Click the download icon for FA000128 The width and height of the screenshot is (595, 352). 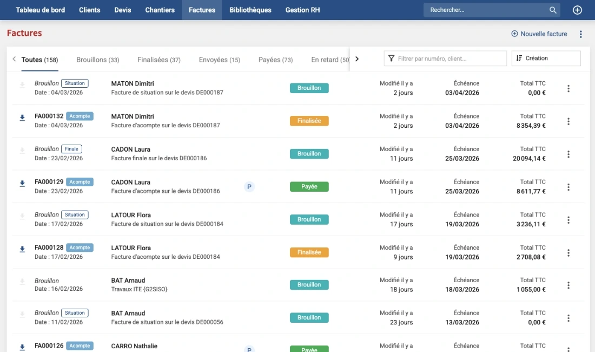pyautogui.click(x=22, y=249)
